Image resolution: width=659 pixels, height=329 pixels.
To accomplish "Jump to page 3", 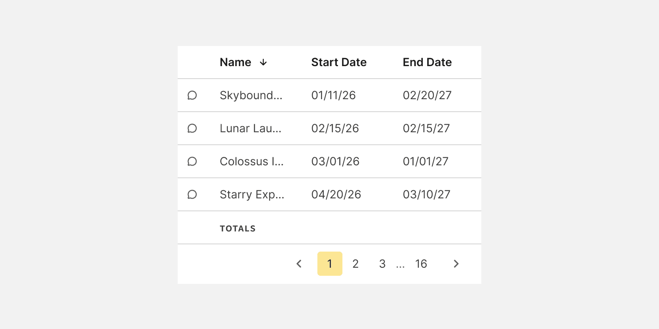I will 382,264.
